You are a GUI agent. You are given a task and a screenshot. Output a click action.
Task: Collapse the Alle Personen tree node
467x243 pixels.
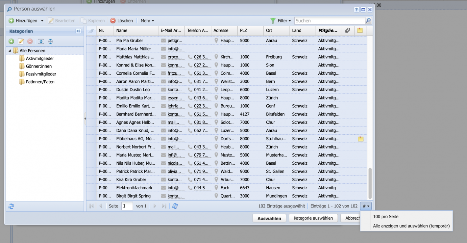point(10,51)
